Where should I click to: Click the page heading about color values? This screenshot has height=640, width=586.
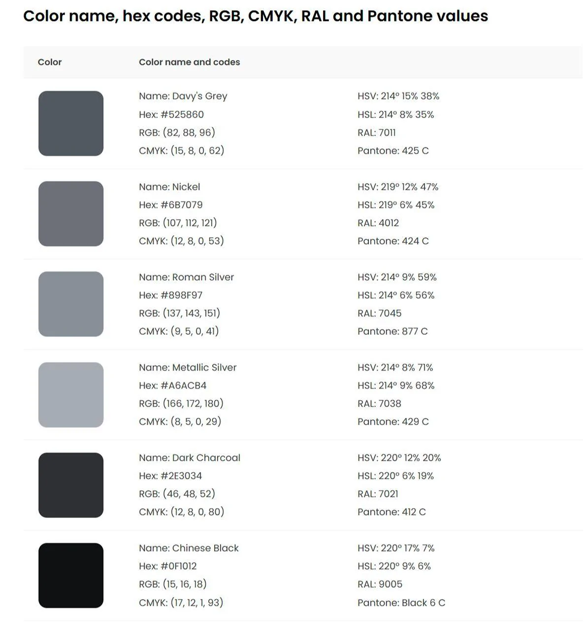[x=256, y=16]
